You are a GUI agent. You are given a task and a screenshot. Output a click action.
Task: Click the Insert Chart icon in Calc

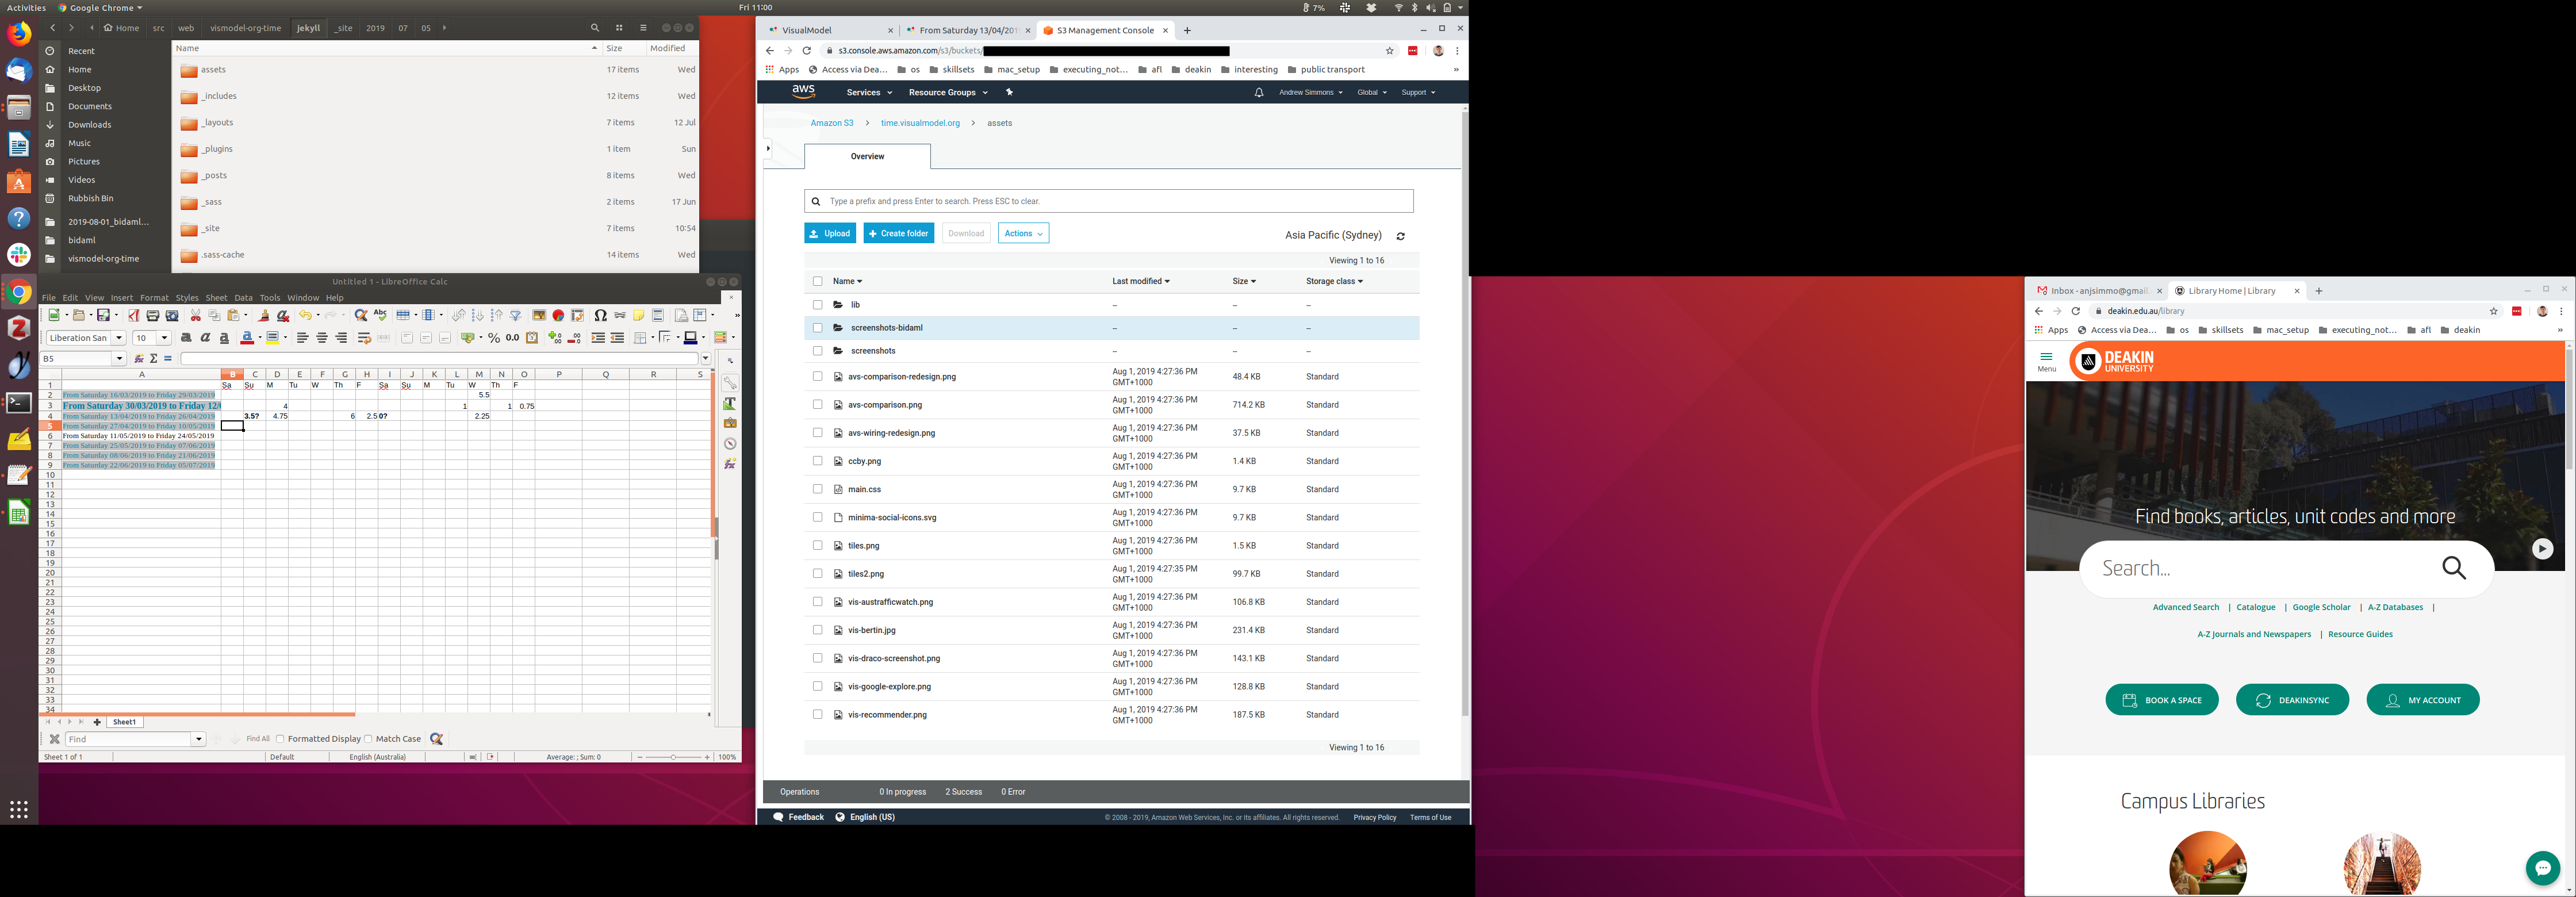[558, 316]
